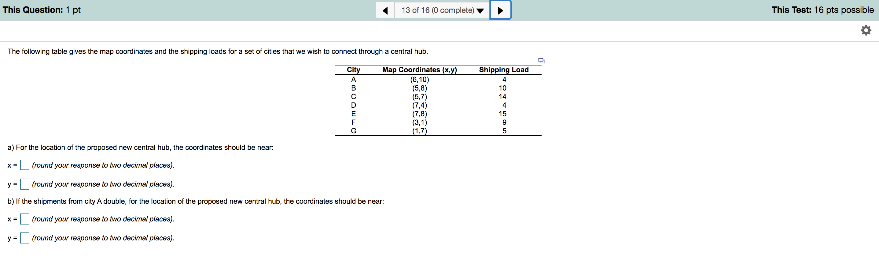
Task: Click shipping load '15' for city E
Action: tap(502, 114)
